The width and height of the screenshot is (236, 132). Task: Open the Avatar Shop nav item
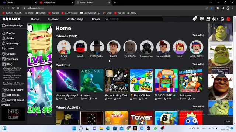pyautogui.click(x=75, y=19)
